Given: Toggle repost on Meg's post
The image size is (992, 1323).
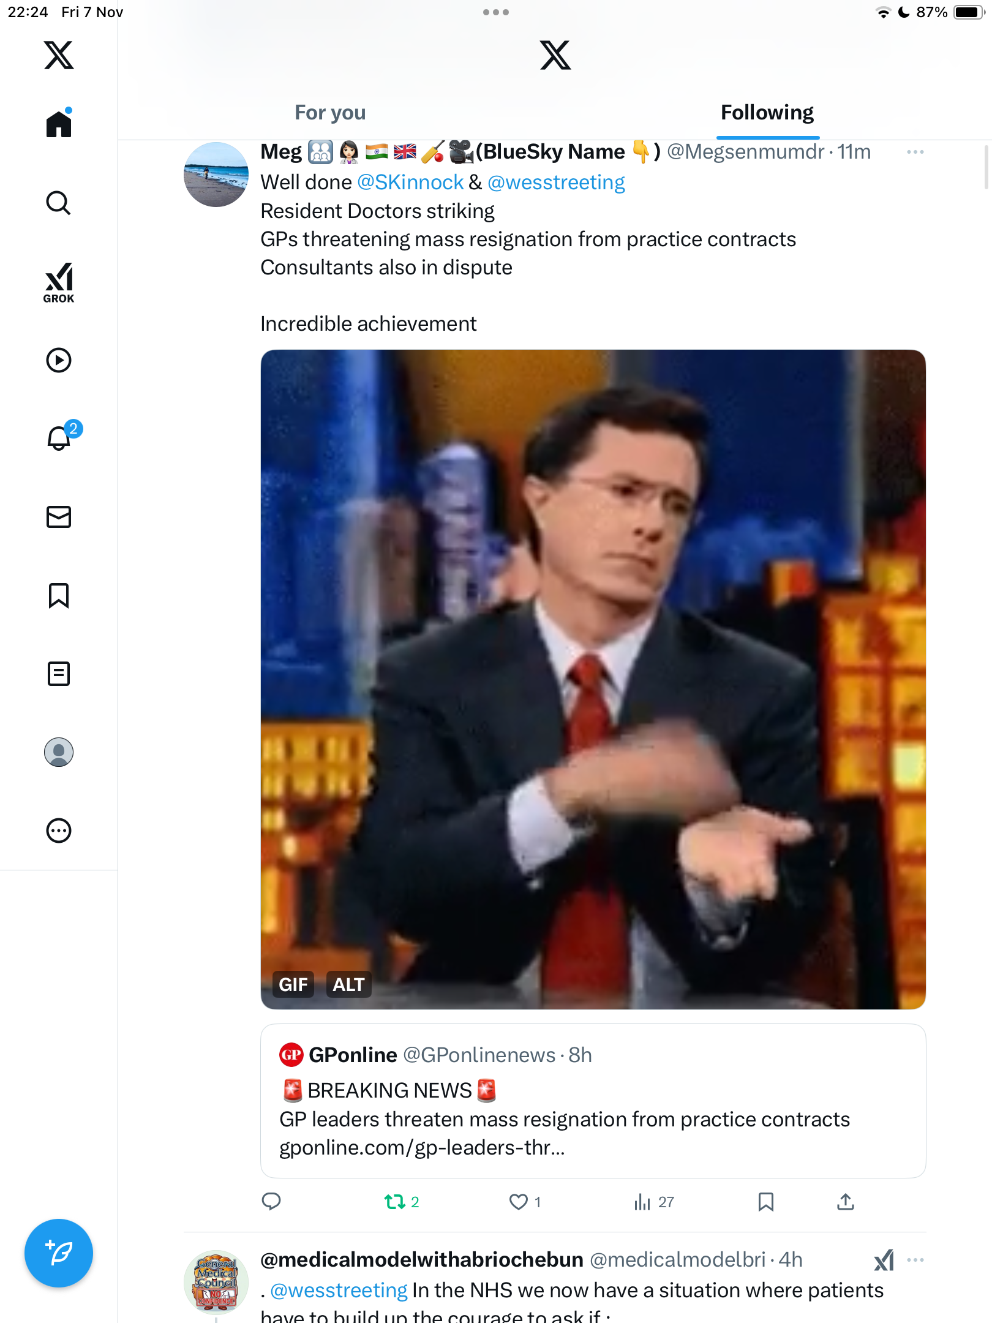Looking at the screenshot, I should point(395,1202).
